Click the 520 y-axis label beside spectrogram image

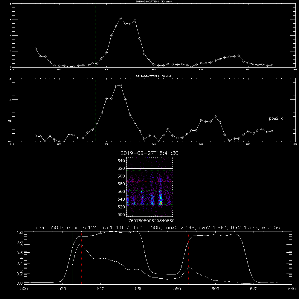click(x=121, y=207)
